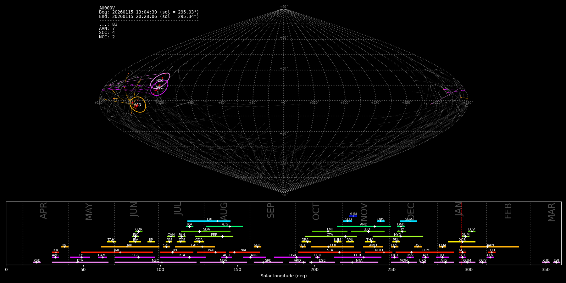Viewport: 566px width, 283px height.
Task: Click the AAN radiant label on sky map
Action: click(x=137, y=105)
